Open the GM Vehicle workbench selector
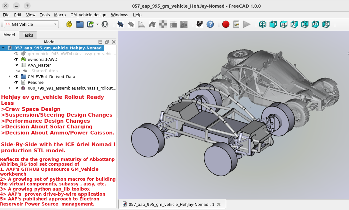The width and height of the screenshot is (349, 210). coord(31,24)
